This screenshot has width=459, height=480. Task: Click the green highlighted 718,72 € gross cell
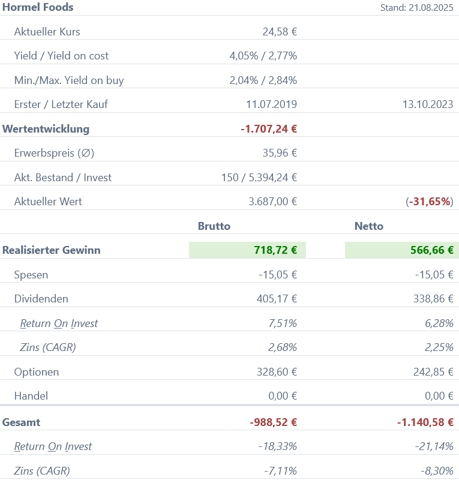247,250
